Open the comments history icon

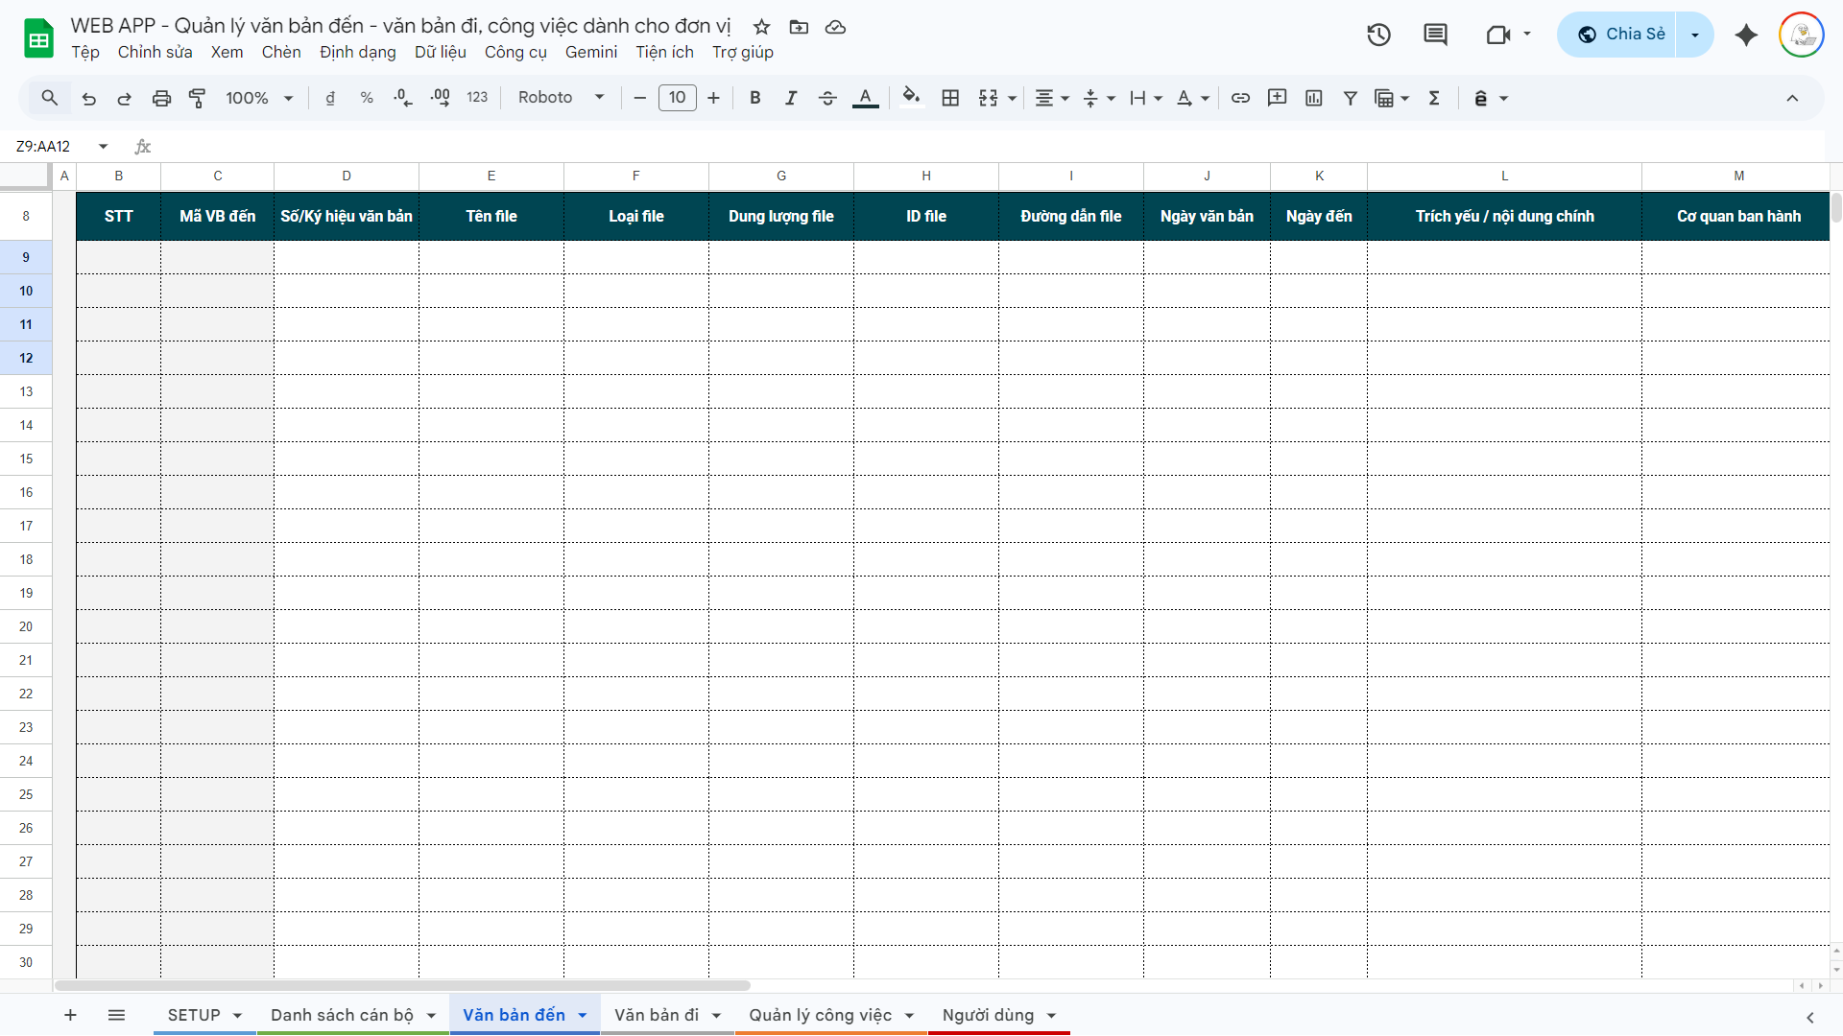(1435, 35)
